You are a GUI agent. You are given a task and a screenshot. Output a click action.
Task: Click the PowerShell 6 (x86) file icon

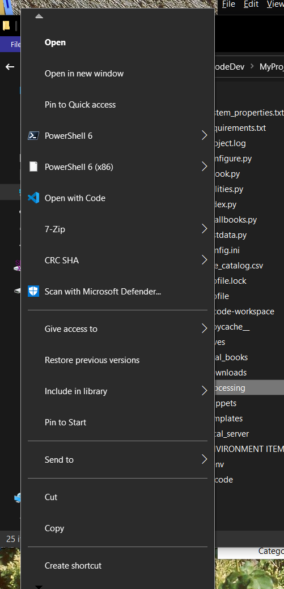[33, 167]
